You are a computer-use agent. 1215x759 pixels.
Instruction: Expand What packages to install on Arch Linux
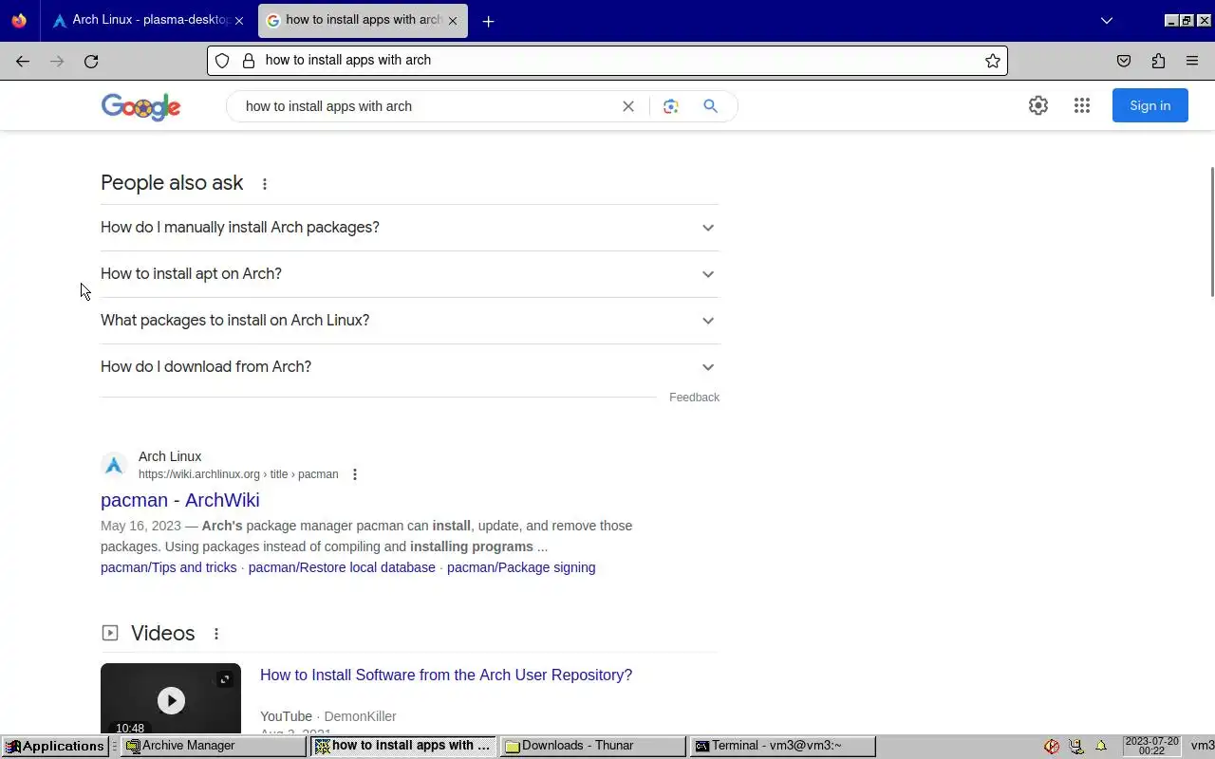pos(410,321)
